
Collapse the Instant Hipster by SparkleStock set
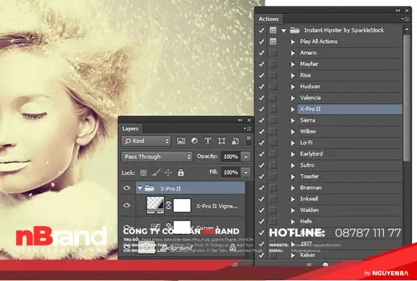tap(284, 31)
